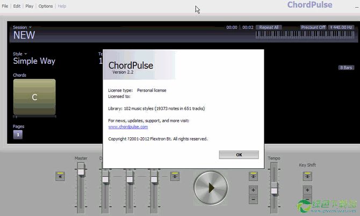Increase tempo with the plus button
This screenshot has width=360, height=216.
(254, 190)
